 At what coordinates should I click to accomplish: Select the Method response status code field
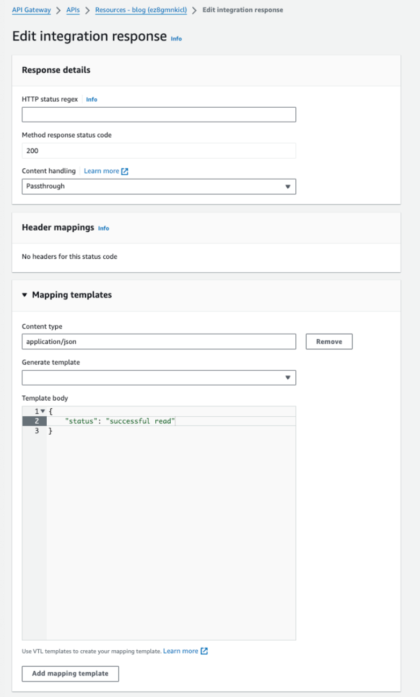pos(158,151)
